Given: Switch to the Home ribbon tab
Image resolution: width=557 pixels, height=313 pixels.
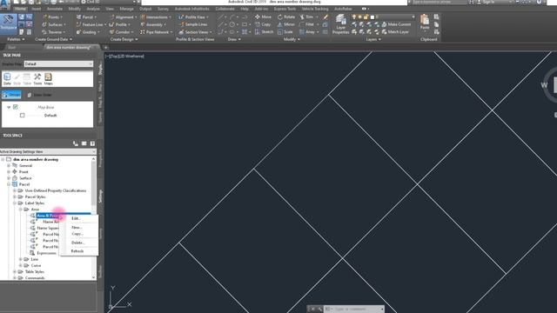Looking at the screenshot, I should 20,9.
